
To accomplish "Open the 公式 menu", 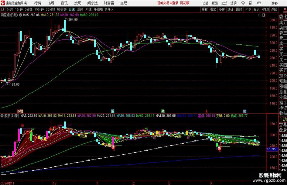I will (224, 3).
